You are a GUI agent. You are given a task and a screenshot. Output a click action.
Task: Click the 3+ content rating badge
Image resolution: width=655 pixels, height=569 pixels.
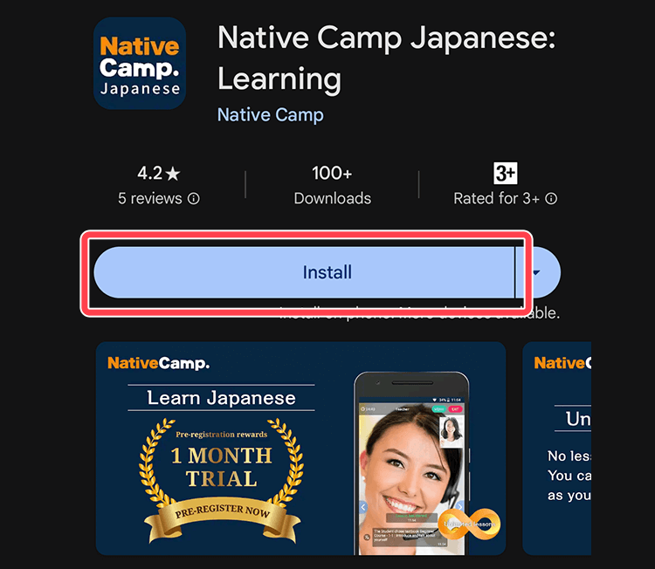506,174
